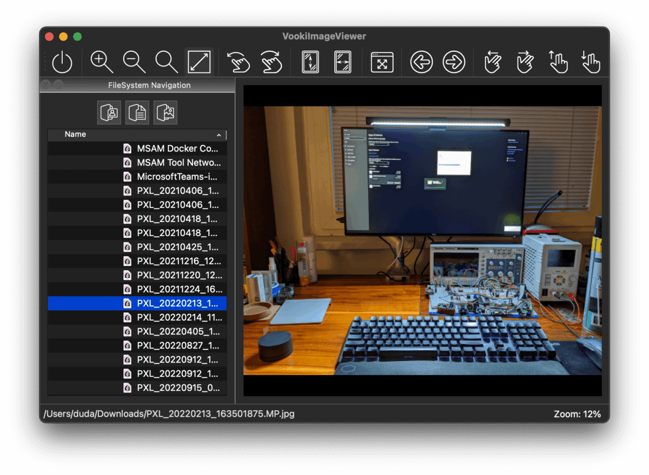Open the pictures folder navigation button

coord(165,112)
